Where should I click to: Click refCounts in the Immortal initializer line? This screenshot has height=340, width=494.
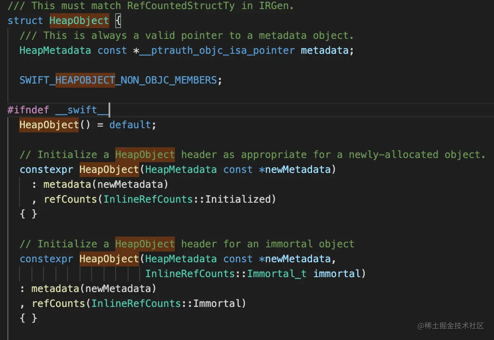coord(58,304)
